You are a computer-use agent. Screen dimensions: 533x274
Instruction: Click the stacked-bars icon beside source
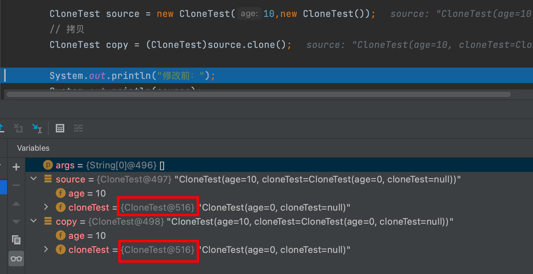[x=48, y=179]
